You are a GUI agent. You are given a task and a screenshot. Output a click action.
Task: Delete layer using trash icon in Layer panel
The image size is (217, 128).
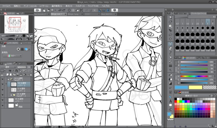[31, 75]
